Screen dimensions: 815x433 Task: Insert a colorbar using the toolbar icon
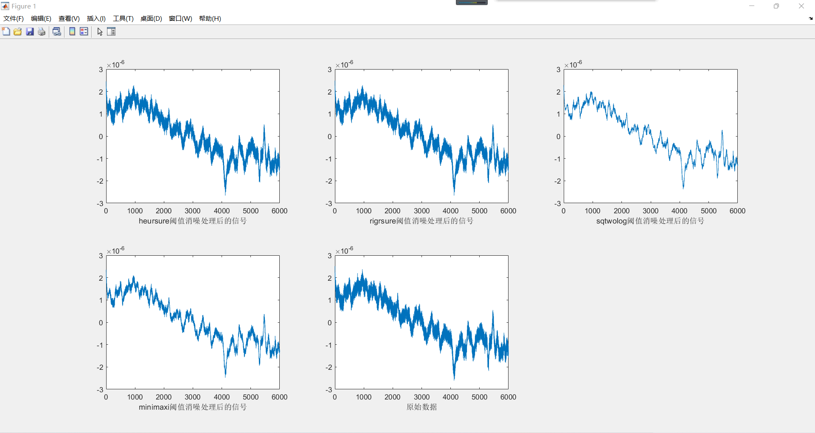[72, 31]
